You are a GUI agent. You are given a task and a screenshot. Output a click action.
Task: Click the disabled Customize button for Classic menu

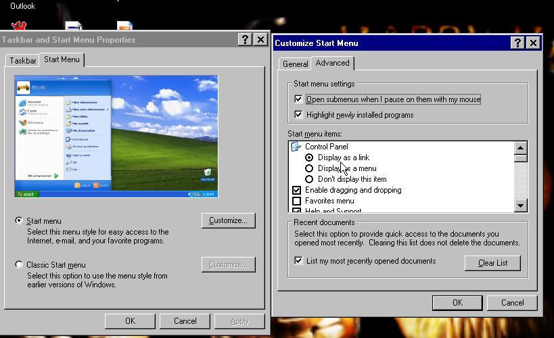pos(228,264)
